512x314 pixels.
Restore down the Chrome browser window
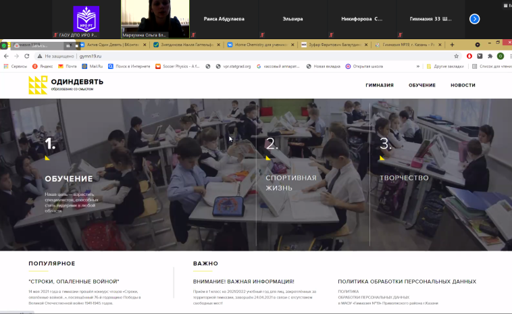pyautogui.click(x=498, y=43)
